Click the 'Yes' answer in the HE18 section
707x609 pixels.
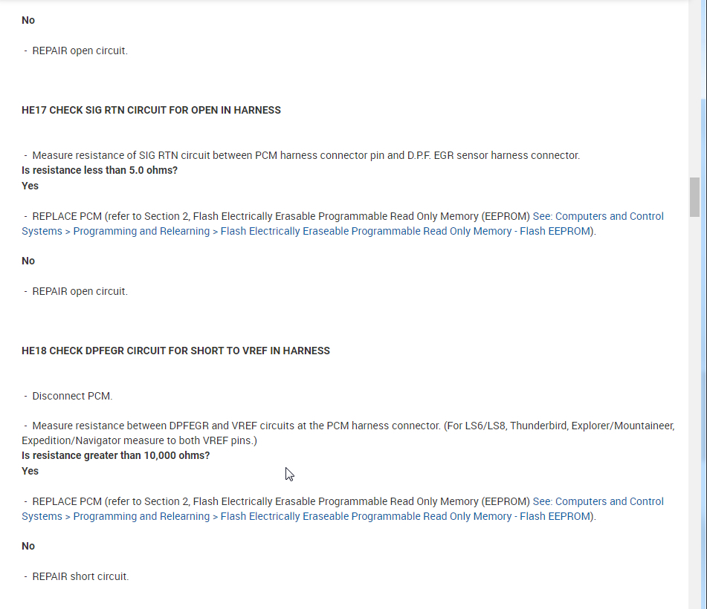coord(30,471)
